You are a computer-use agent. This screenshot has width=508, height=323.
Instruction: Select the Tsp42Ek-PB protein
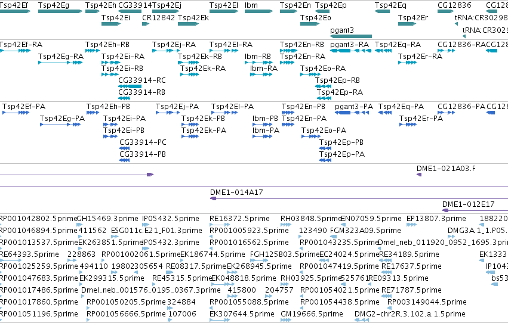190,125
